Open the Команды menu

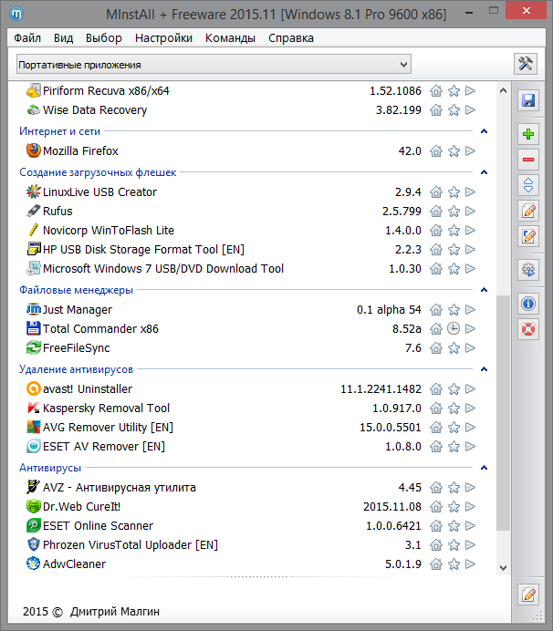[230, 37]
